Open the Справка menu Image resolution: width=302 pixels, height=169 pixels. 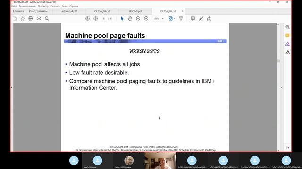pyautogui.click(x=74, y=6)
